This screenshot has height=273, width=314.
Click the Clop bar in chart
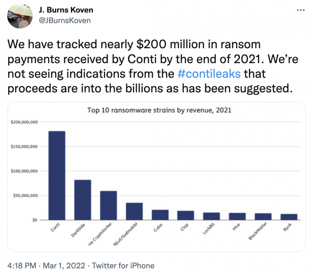186,215
